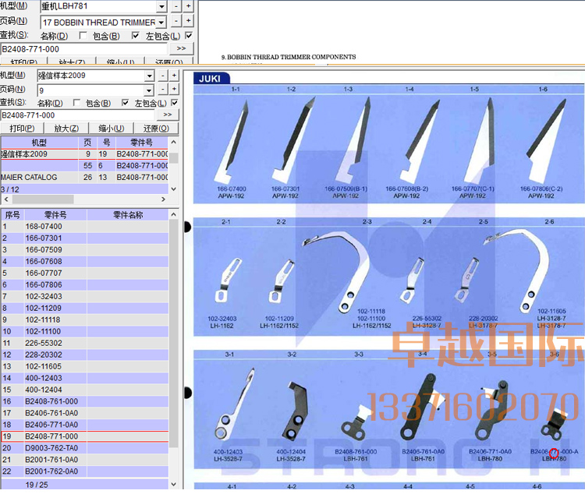The image size is (585, 494).
Task: Click B2408-771-000 search field in front window
Action: point(77,115)
